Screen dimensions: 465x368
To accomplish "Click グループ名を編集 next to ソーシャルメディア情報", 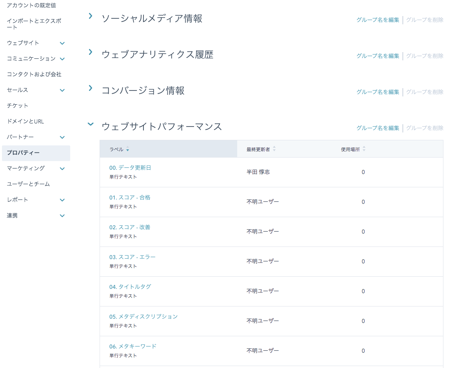I will [x=378, y=20].
